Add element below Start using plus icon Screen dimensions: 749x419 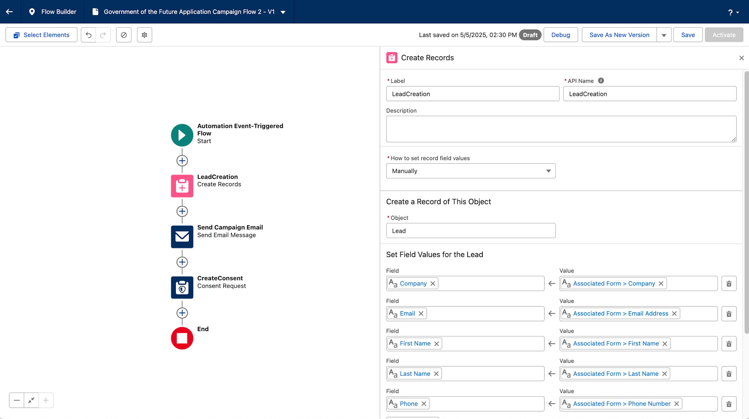[182, 160]
